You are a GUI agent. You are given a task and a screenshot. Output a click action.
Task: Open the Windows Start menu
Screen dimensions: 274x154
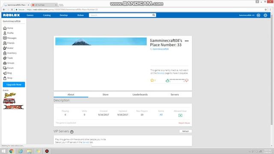click(3, 151)
